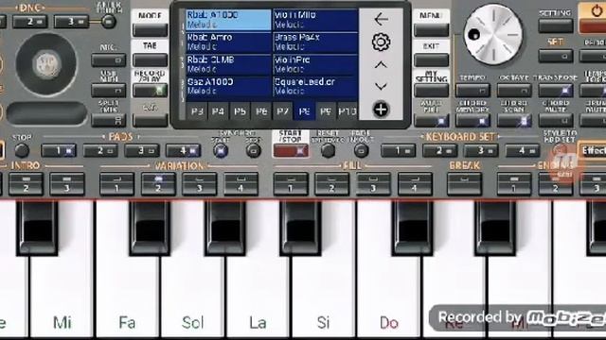Select KEYBOARD SET 1
Viewport: 606px width, 340px height.
pos(398,151)
